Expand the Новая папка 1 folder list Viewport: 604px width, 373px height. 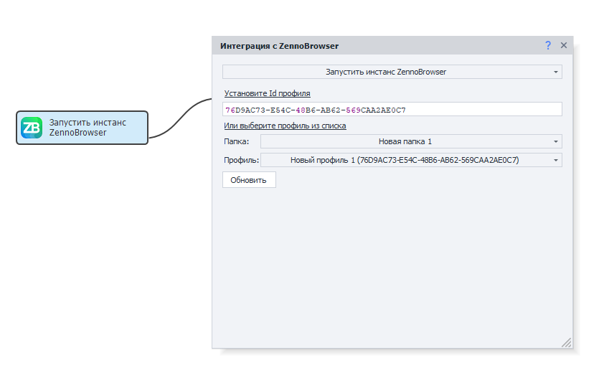pyautogui.click(x=405, y=142)
